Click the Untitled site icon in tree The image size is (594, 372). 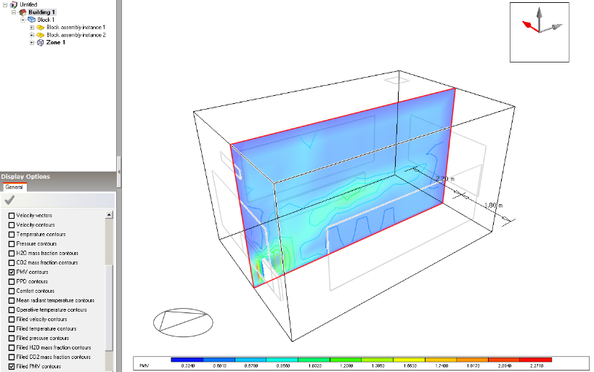(14, 4)
